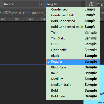Open the Regular font style dropdown arrow
Image resolution: width=104 pixels, height=104 pixels.
83,4
